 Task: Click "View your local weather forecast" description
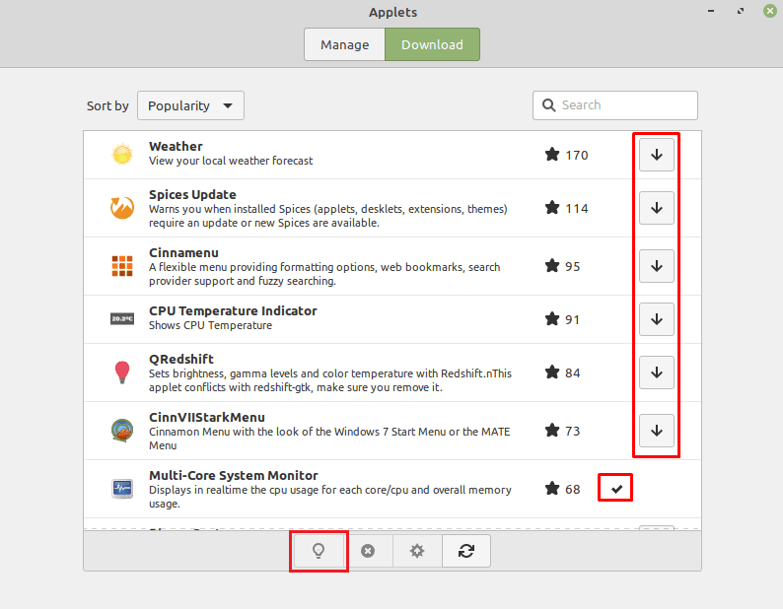[x=231, y=161]
